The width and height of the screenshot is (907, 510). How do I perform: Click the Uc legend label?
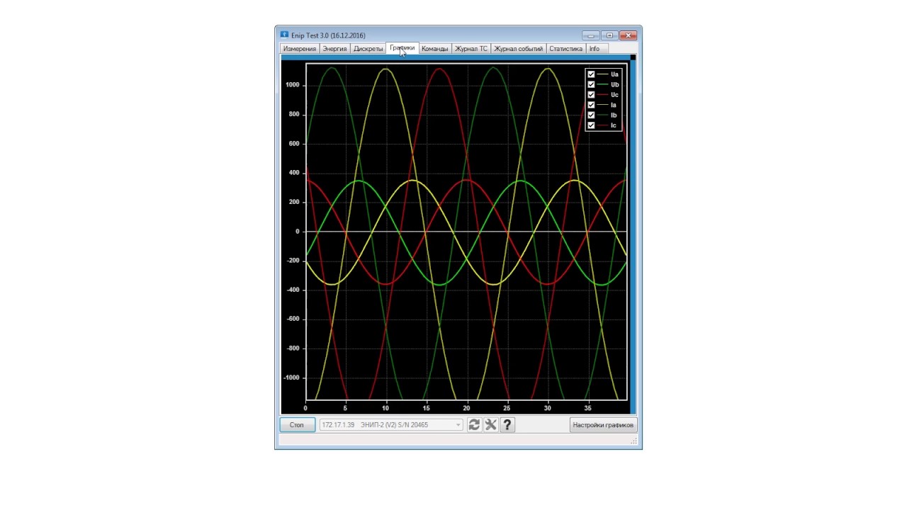pyautogui.click(x=614, y=94)
